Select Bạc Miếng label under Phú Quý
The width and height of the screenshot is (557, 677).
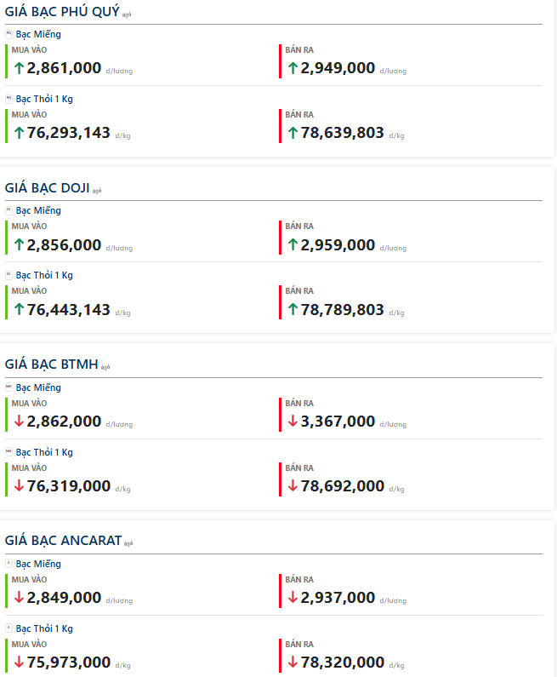38,34
